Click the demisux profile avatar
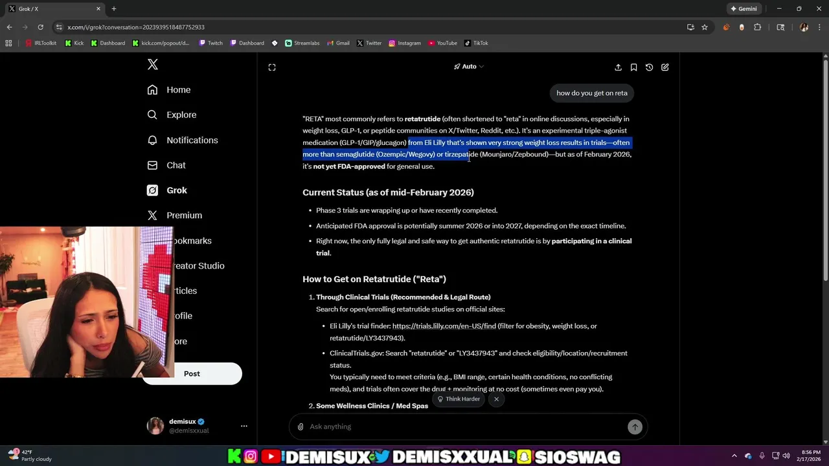829x466 pixels. tap(155, 426)
